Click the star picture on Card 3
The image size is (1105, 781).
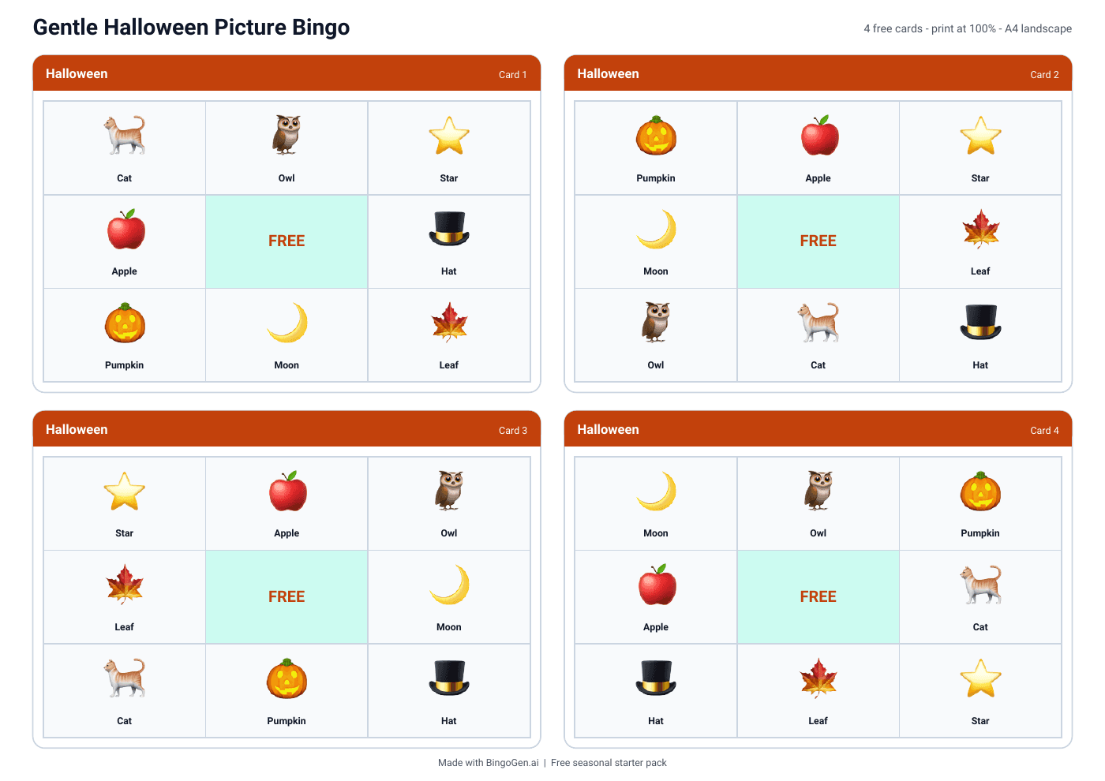tap(125, 491)
